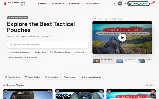159x99 pixels.
Task: Open the Accessories tab
Action: [70, 77]
